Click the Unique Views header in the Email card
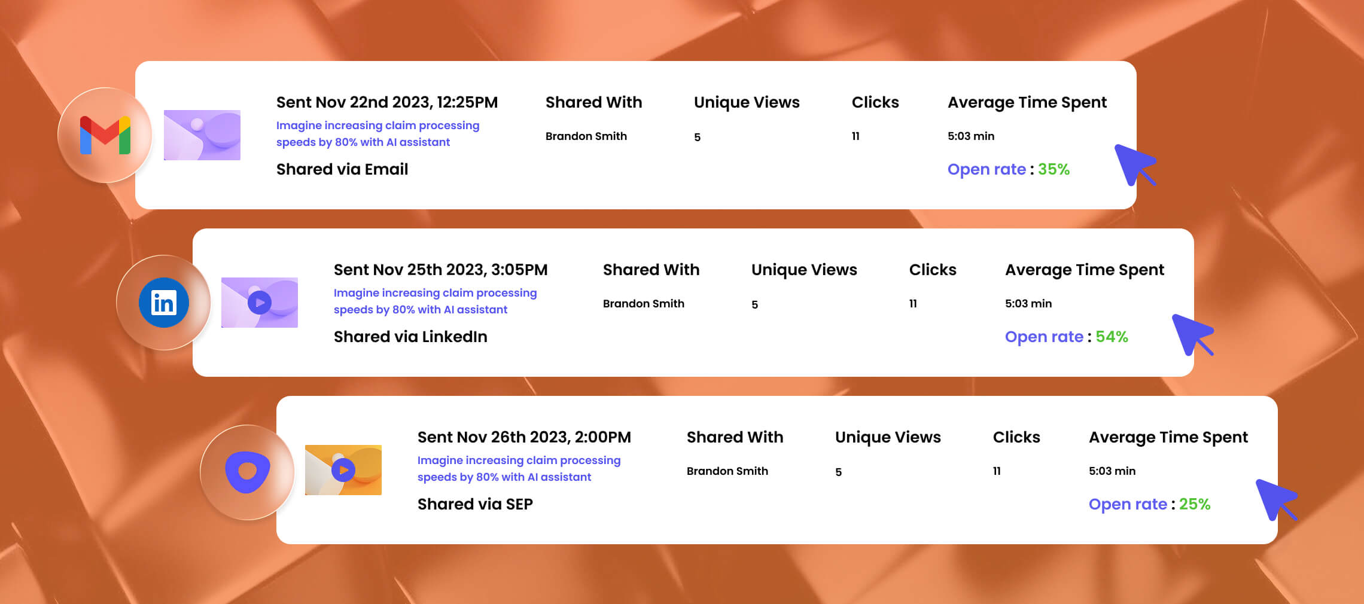 [x=747, y=102]
